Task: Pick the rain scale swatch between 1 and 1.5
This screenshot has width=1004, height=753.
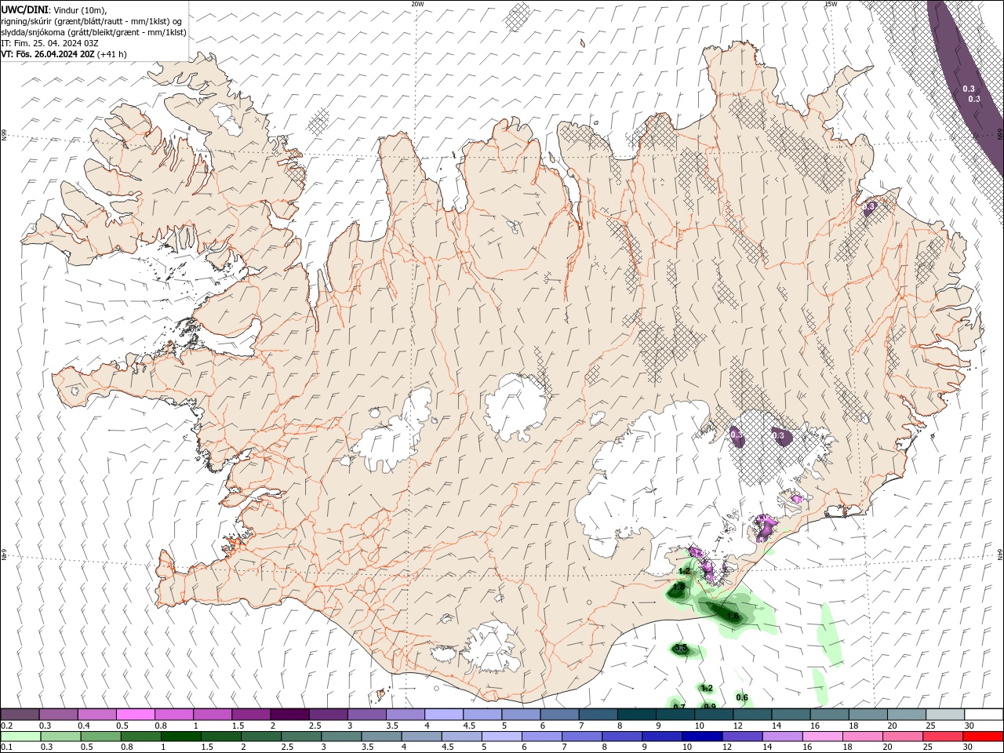Action: tap(180, 737)
